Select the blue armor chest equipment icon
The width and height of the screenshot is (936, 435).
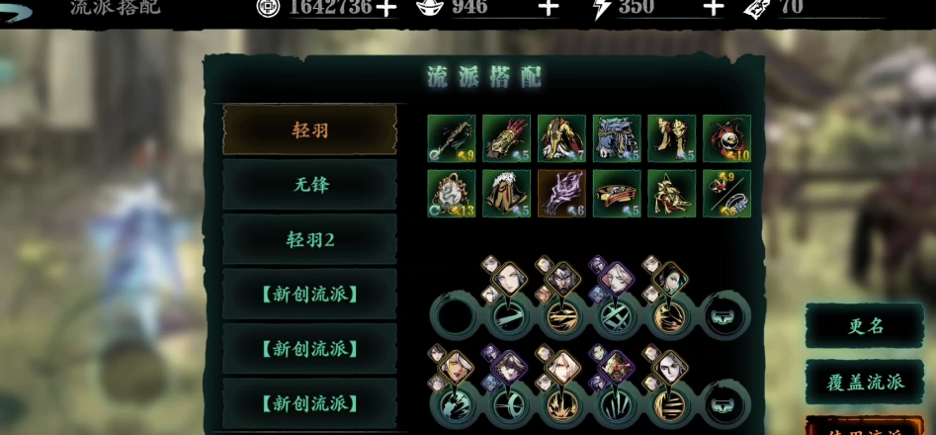click(x=617, y=138)
